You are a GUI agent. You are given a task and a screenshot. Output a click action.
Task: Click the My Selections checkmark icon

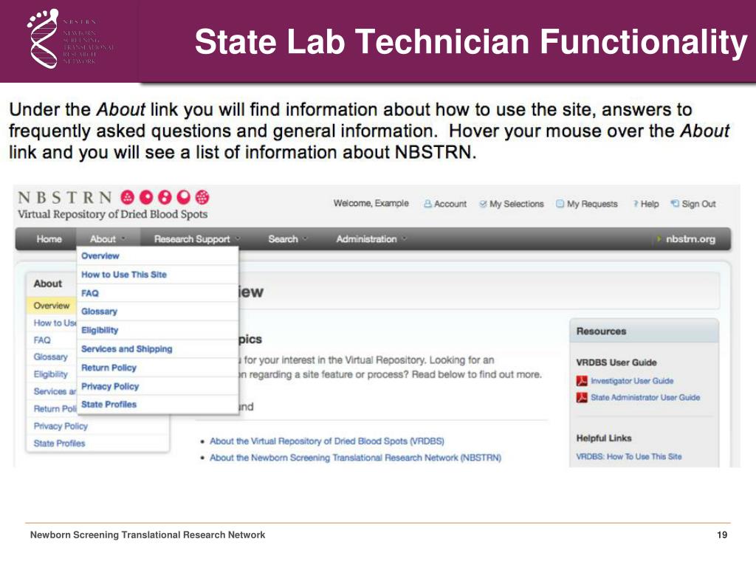[x=483, y=204]
